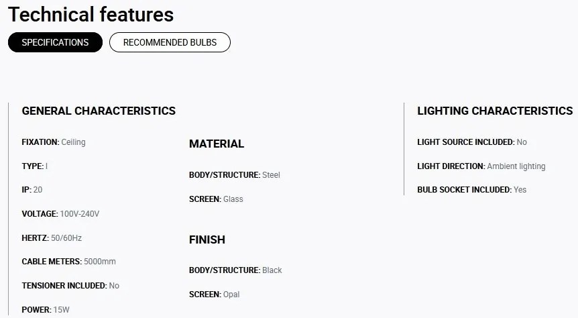The width and height of the screenshot is (578, 318).
Task: Click the MATERIAL section heading
Action: (217, 144)
